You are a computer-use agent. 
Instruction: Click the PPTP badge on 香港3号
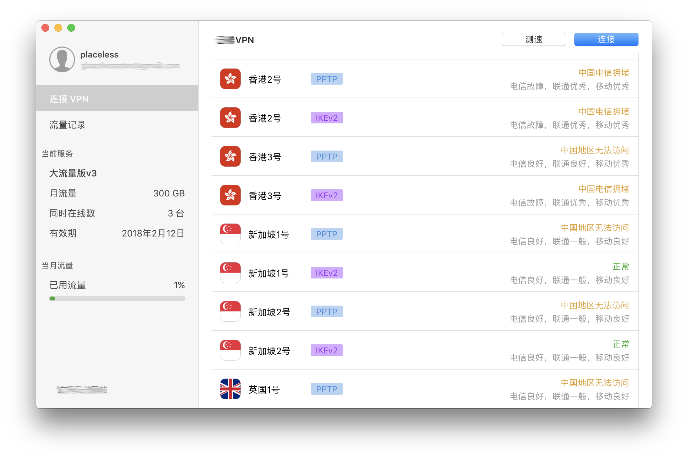[327, 157]
